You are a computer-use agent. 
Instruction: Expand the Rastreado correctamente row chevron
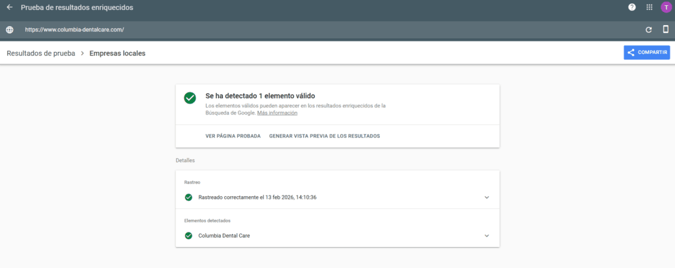click(487, 198)
